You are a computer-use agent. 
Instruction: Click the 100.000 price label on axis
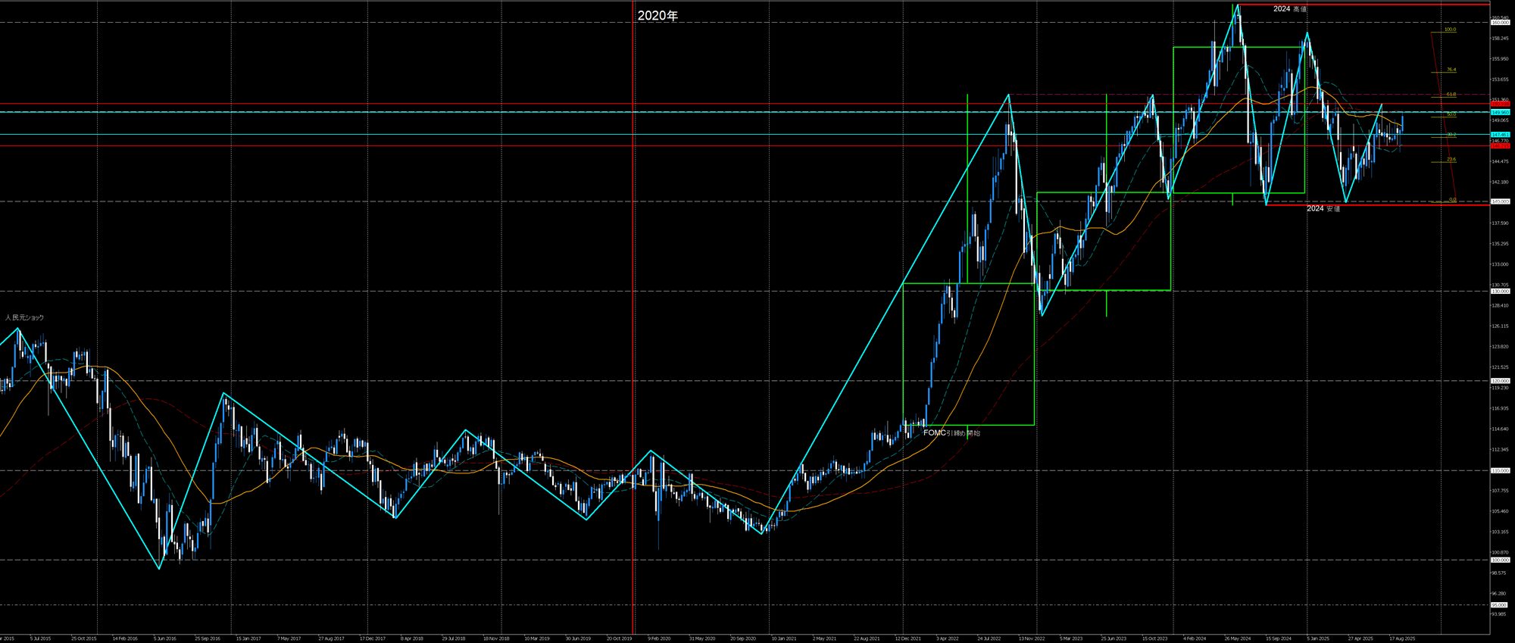(x=1499, y=560)
